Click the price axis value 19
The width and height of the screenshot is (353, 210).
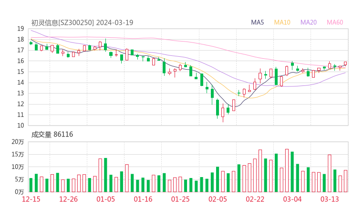pos(21,29)
